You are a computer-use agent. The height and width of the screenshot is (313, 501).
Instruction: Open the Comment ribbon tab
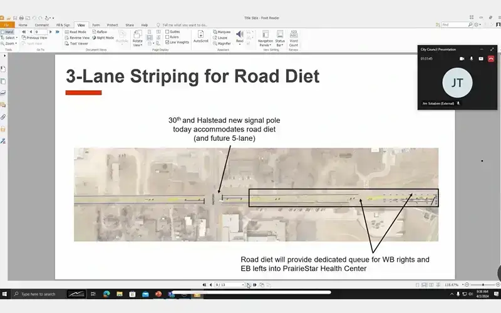pyautogui.click(x=42, y=25)
